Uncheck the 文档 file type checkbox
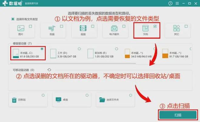Screen dimensions: 200x122 click(155, 26)
